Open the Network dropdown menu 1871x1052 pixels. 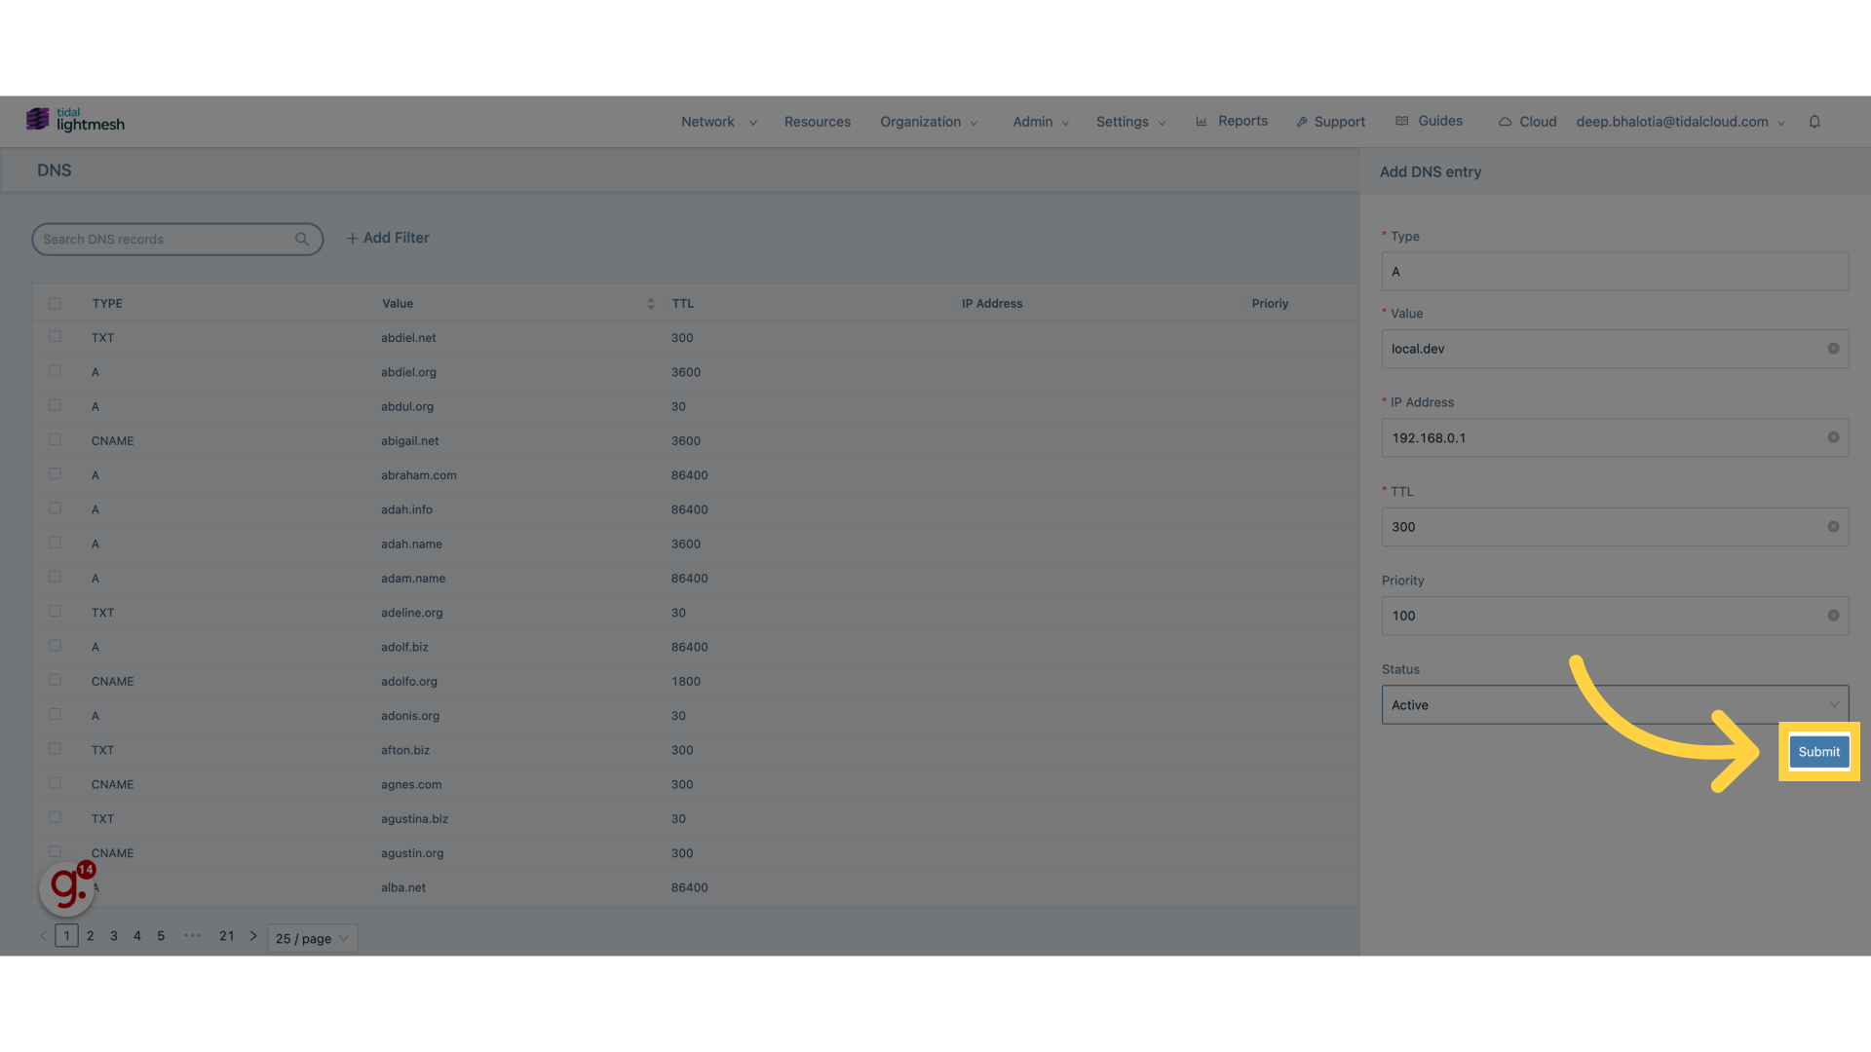[717, 121]
